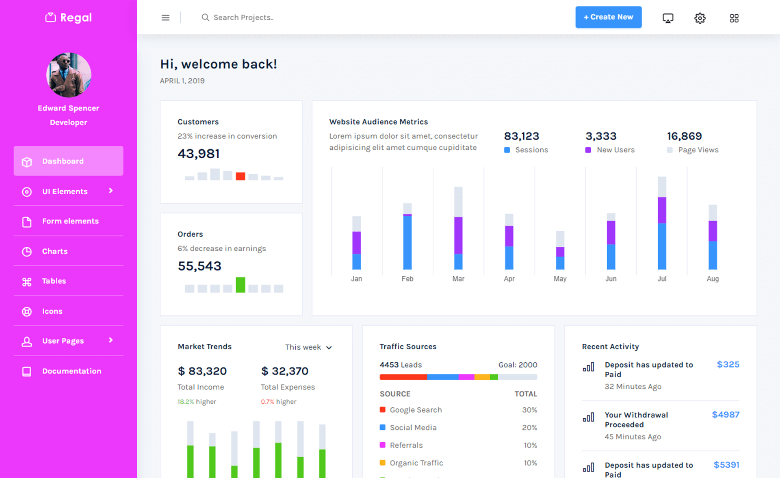The image size is (780, 478).
Task: Expand the User Pages submenu chevron
Action: [111, 340]
